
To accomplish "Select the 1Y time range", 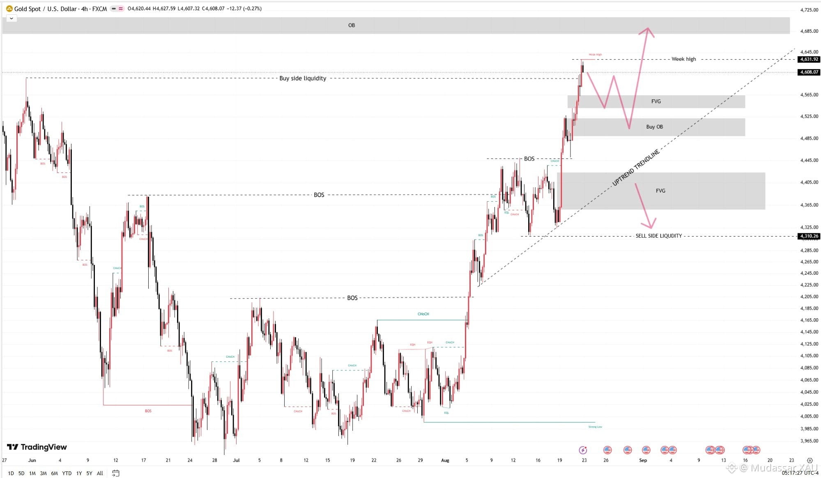I will (x=79, y=473).
